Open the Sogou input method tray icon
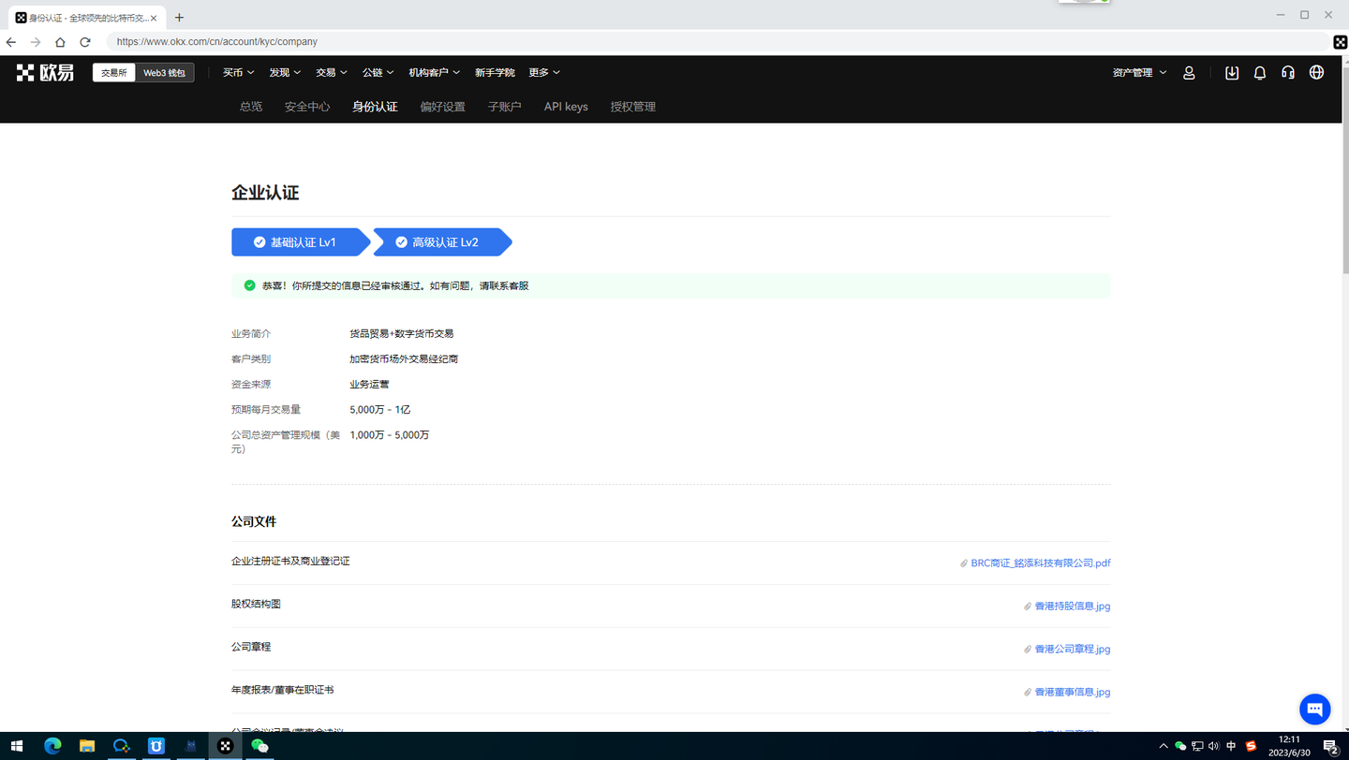1349x760 pixels. (x=1251, y=746)
